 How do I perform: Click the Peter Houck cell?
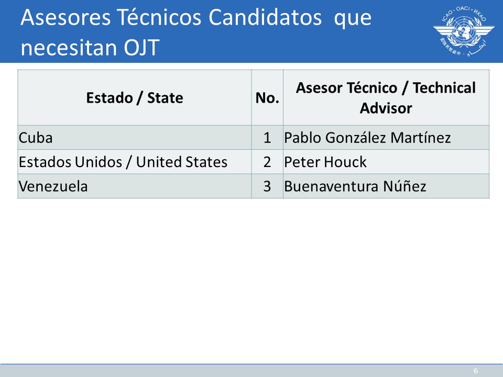[x=386, y=162]
